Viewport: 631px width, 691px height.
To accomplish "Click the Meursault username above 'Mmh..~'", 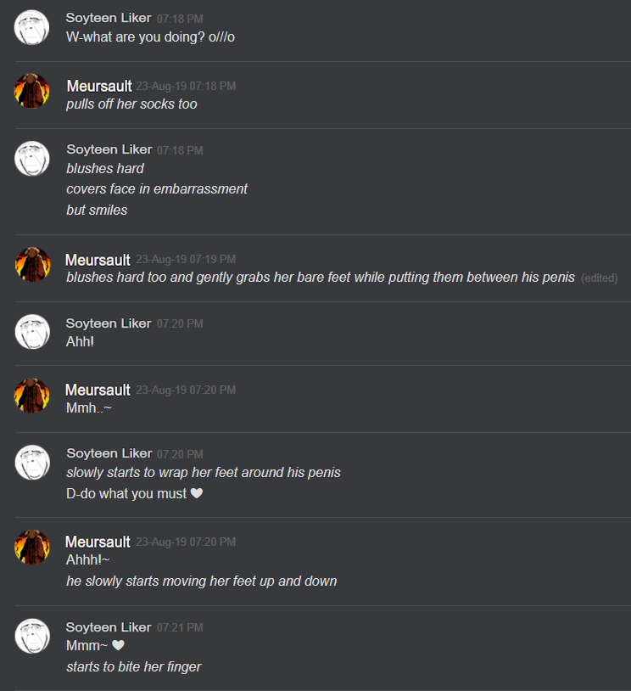I will point(98,390).
